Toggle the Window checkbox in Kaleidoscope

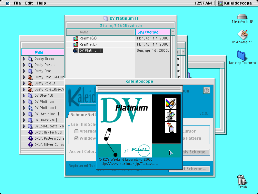pyautogui.click(x=76, y=138)
